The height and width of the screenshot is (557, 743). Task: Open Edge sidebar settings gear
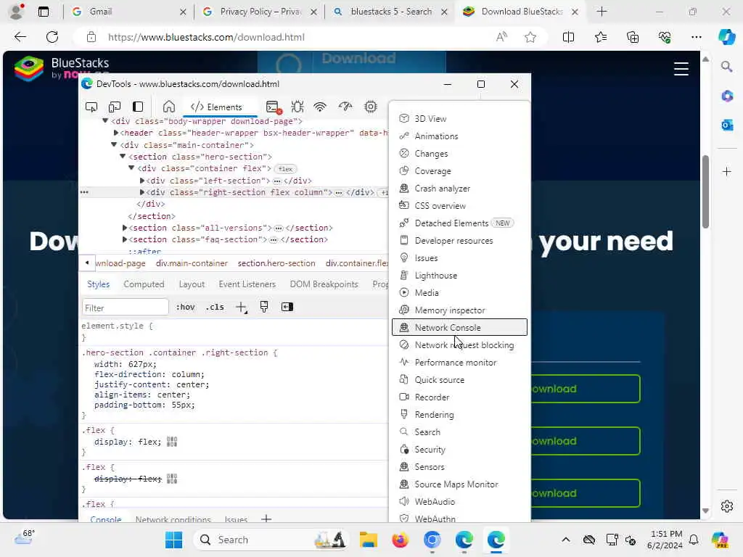click(727, 506)
